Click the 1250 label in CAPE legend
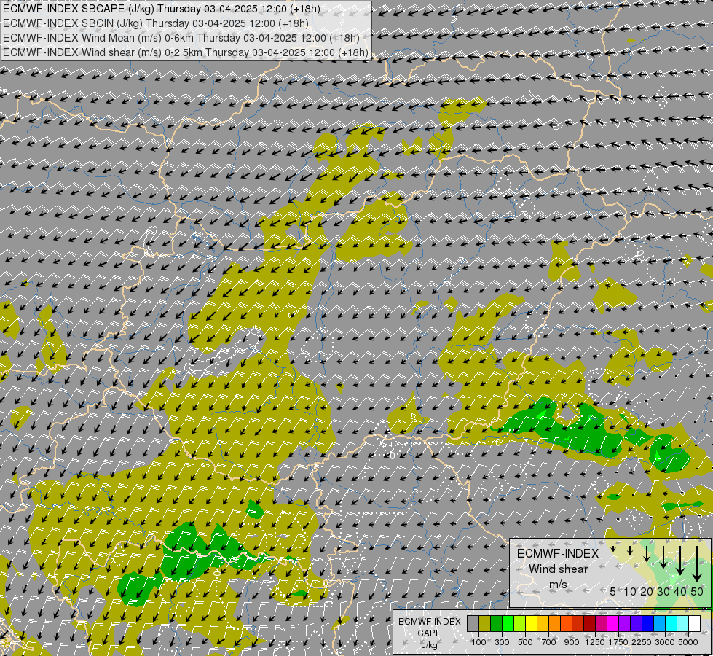This screenshot has width=713, height=656. [595, 642]
